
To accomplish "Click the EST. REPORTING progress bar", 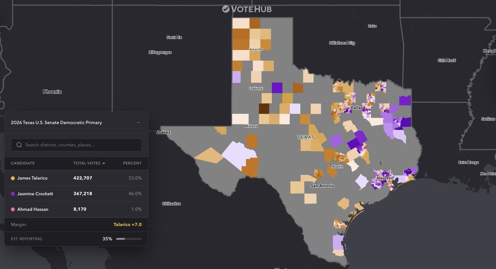I will (129, 238).
